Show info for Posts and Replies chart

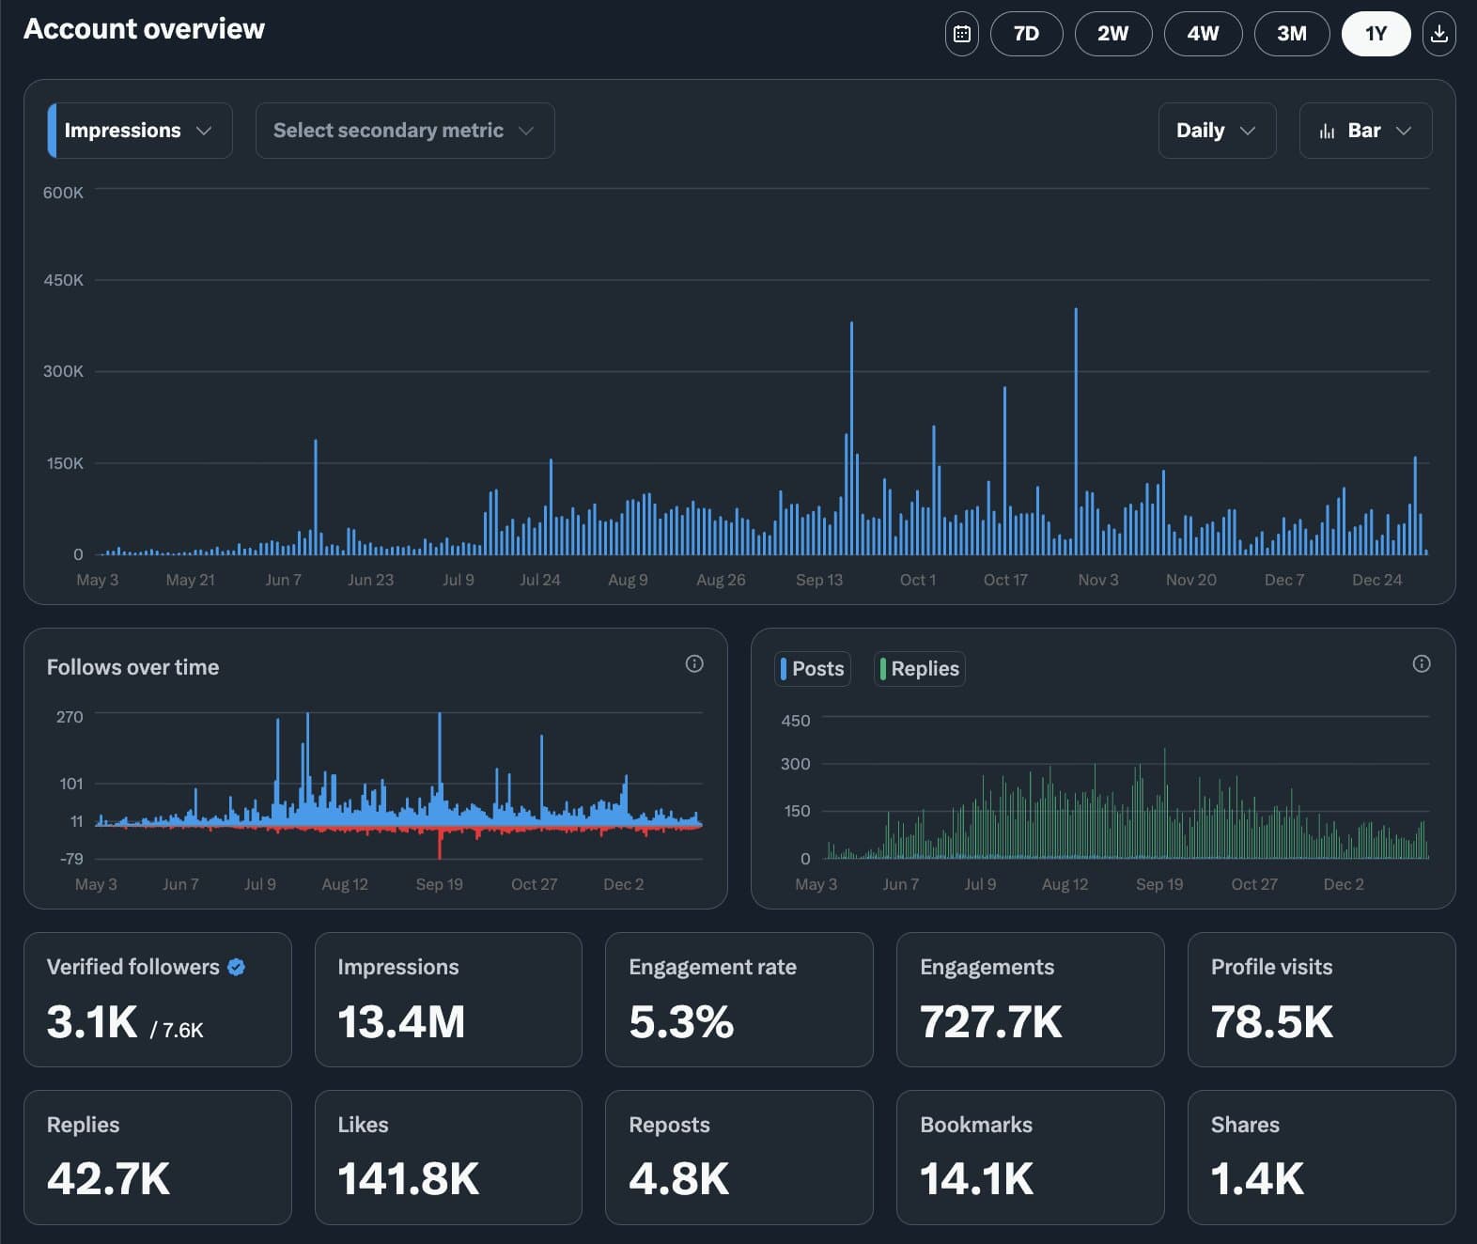1422,664
